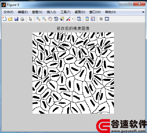Click the New Figure icon
This screenshot has width=147, height=133.
tap(4, 19)
